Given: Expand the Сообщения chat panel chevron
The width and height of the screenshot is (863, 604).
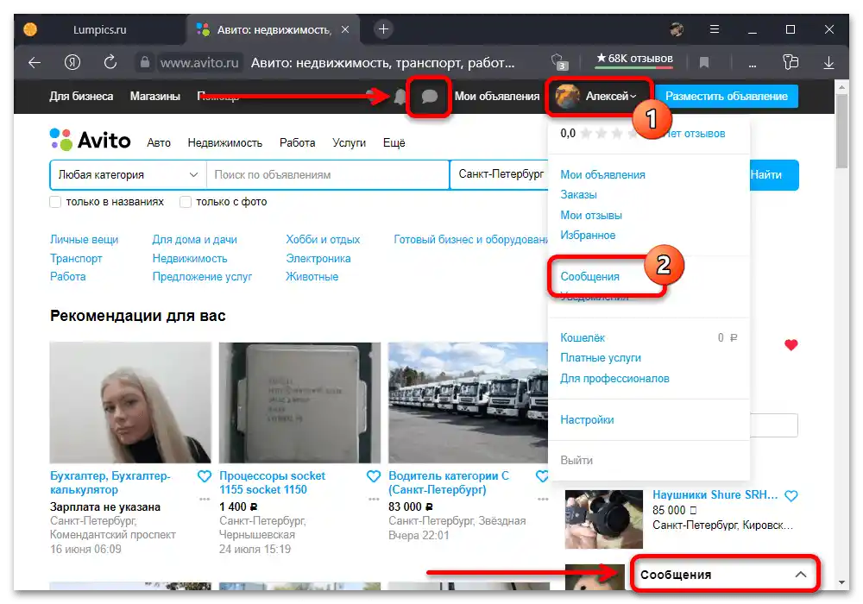Looking at the screenshot, I should (x=801, y=575).
